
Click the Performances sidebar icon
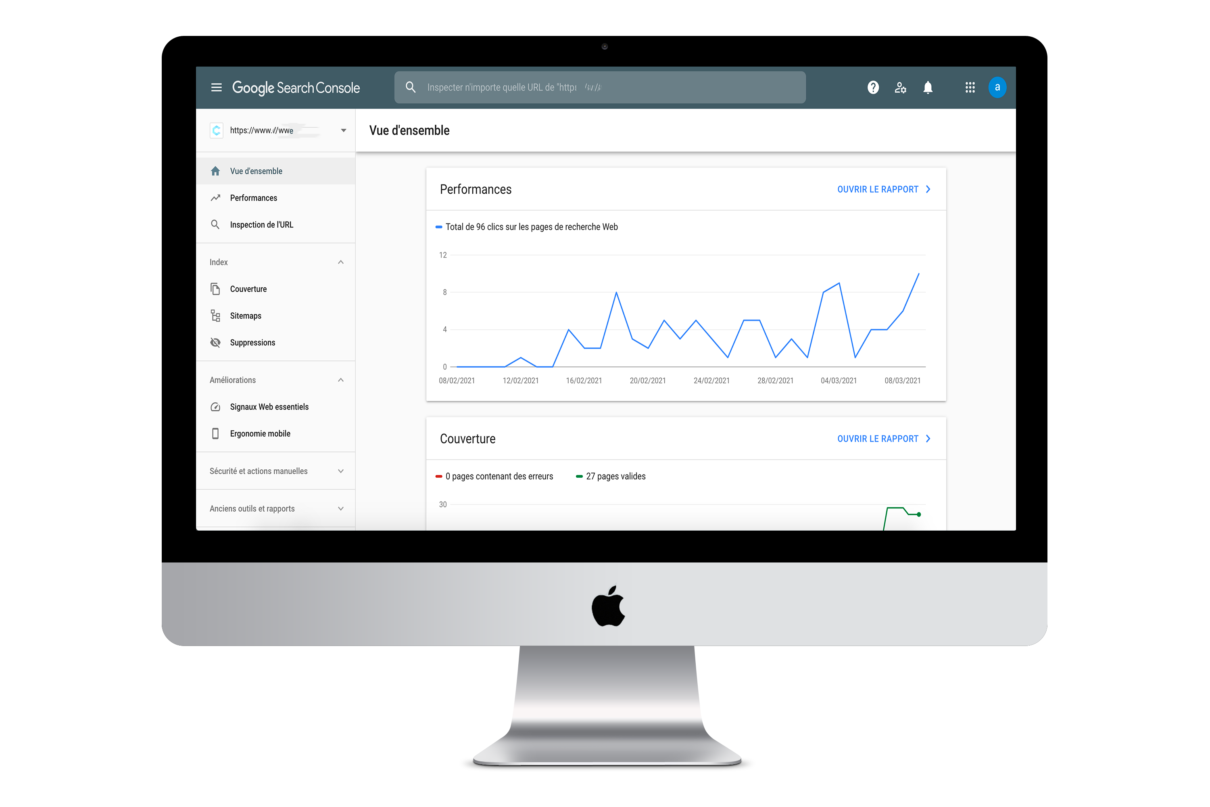(216, 197)
